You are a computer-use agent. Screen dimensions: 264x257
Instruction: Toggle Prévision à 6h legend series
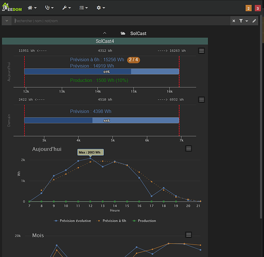[x=112, y=221]
